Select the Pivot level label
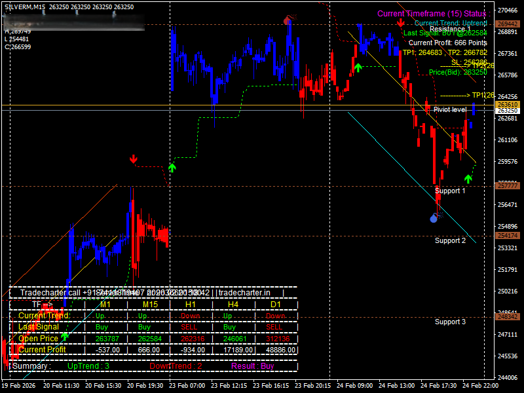 point(450,109)
